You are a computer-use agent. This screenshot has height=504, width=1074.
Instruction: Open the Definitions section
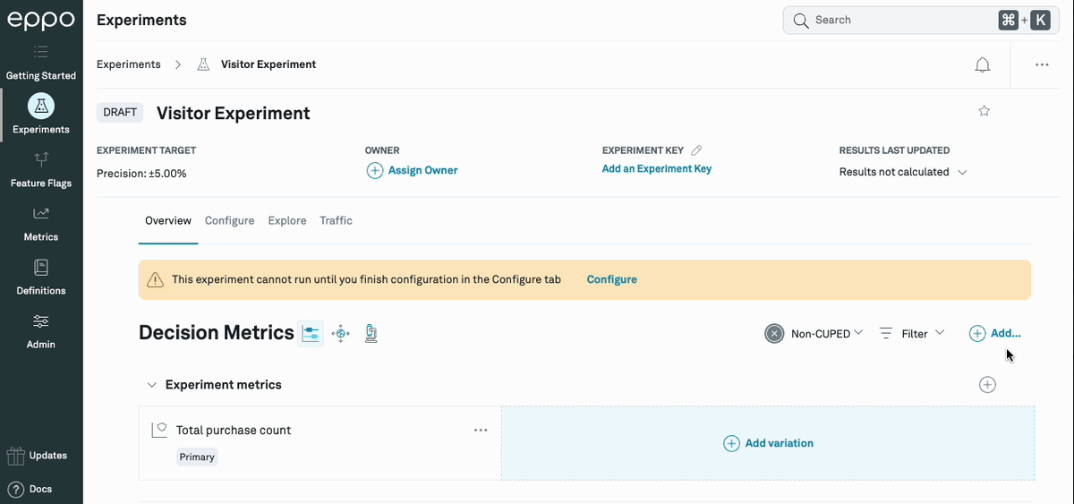(x=41, y=278)
